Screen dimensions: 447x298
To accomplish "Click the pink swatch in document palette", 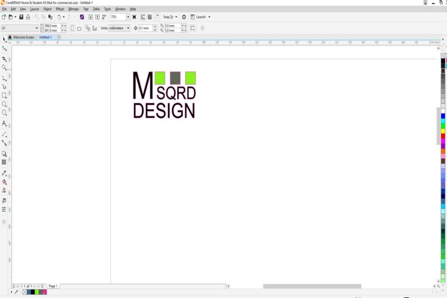I will [45, 292].
